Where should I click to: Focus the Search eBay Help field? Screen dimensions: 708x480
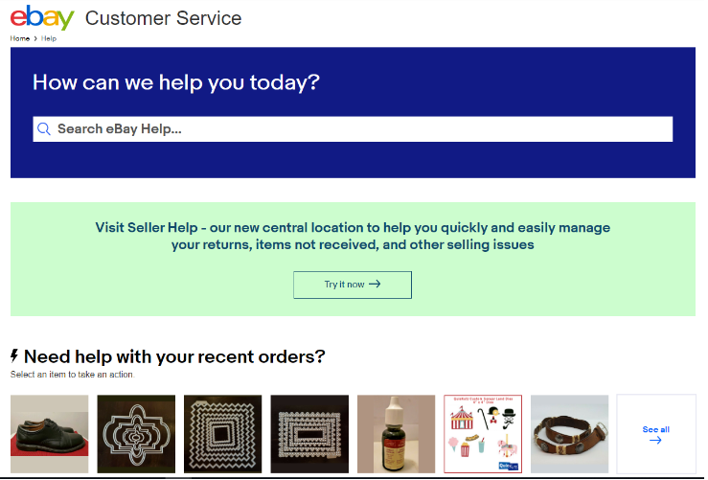click(x=353, y=129)
